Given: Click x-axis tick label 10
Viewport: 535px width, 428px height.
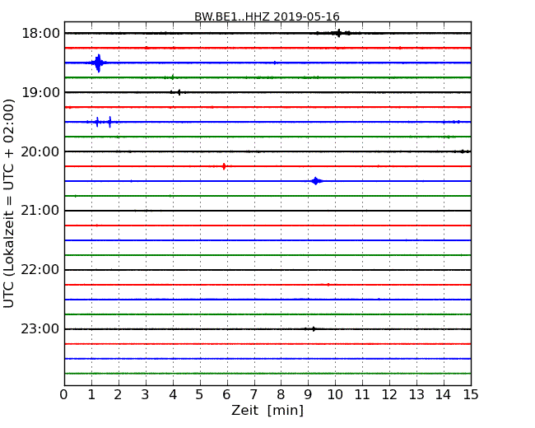Looking at the screenshot, I should 335,395.
